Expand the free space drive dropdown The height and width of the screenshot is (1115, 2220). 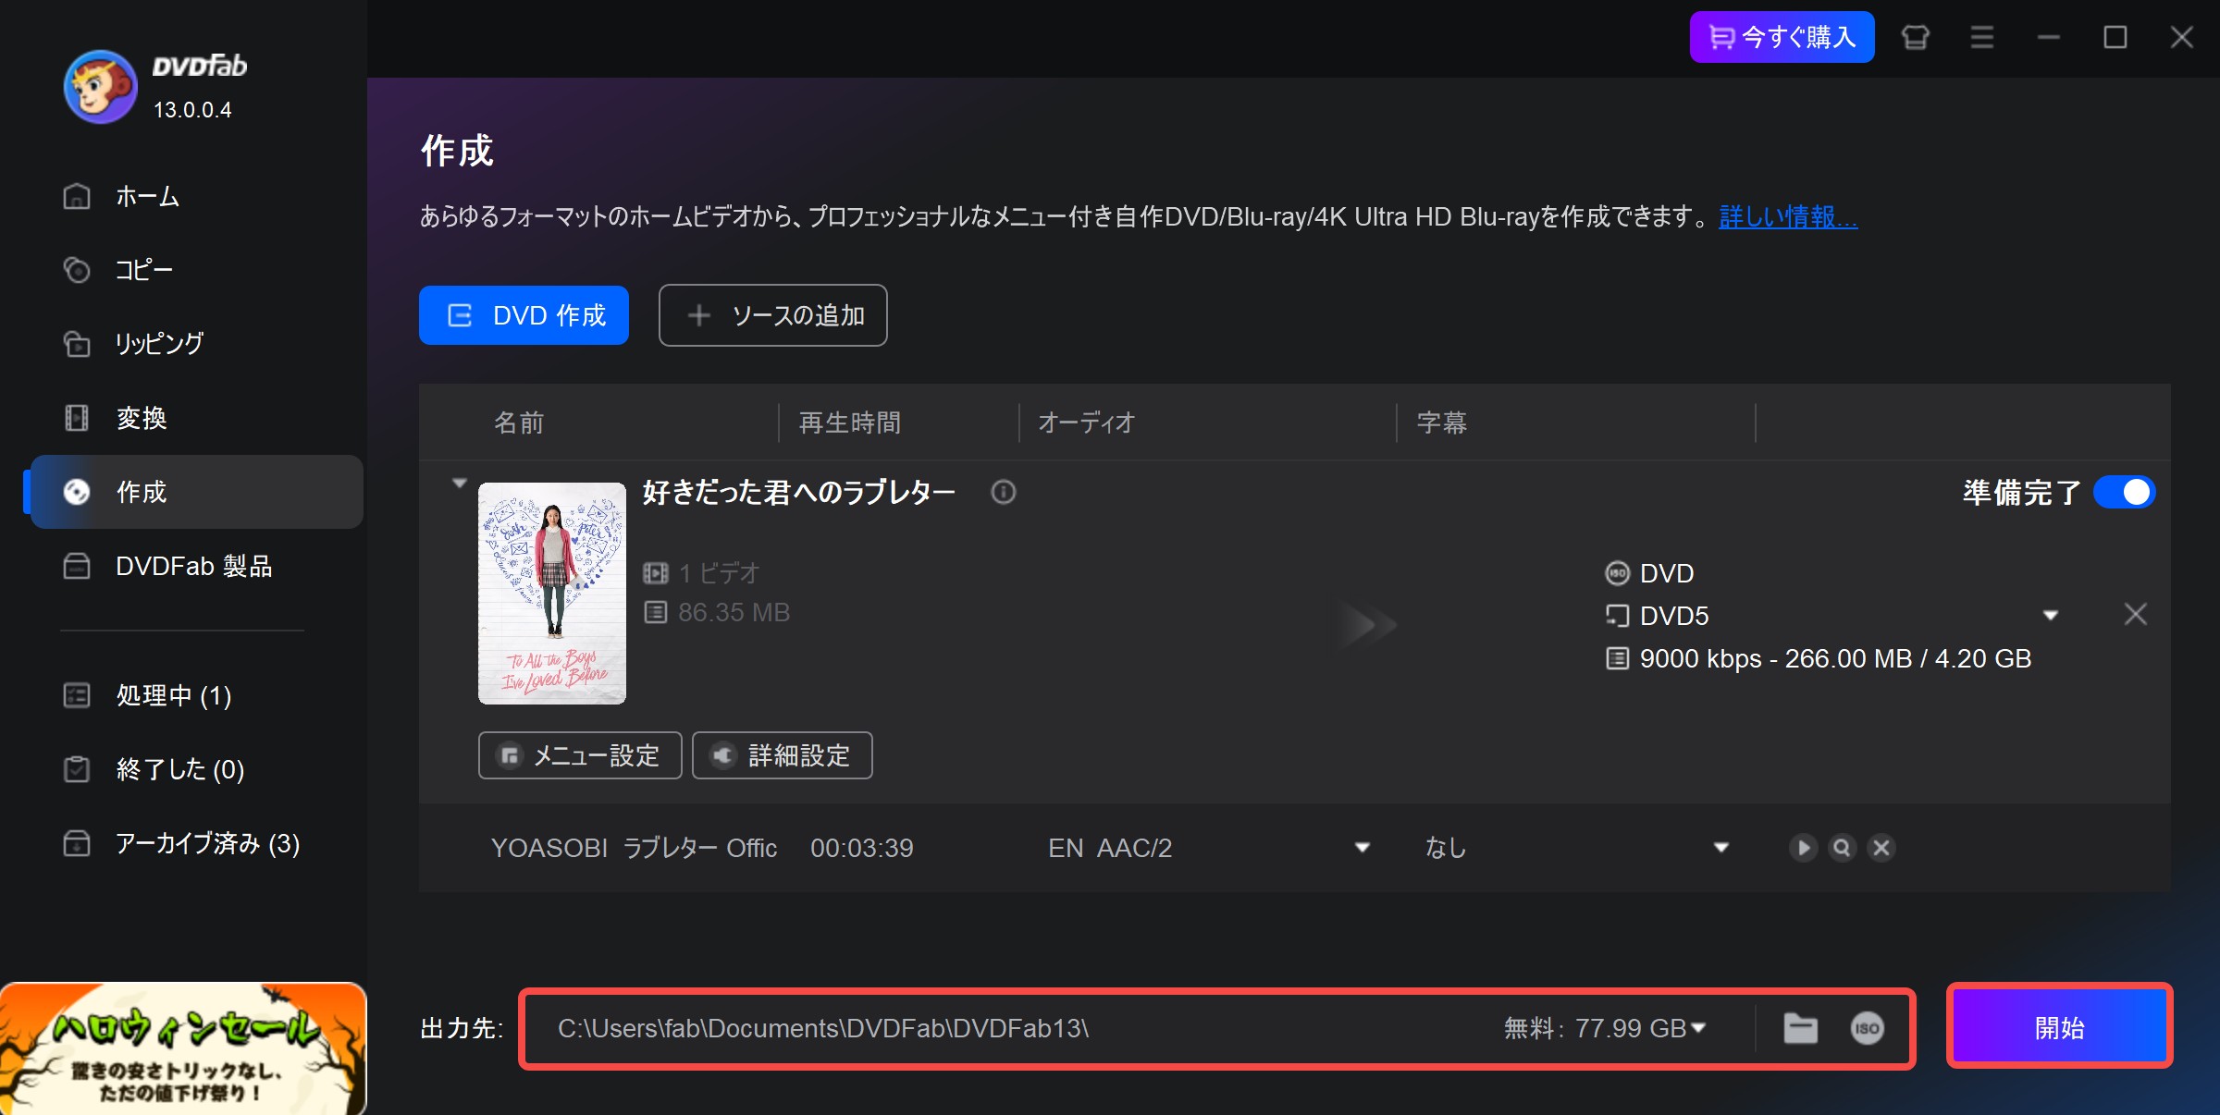click(x=1698, y=1028)
